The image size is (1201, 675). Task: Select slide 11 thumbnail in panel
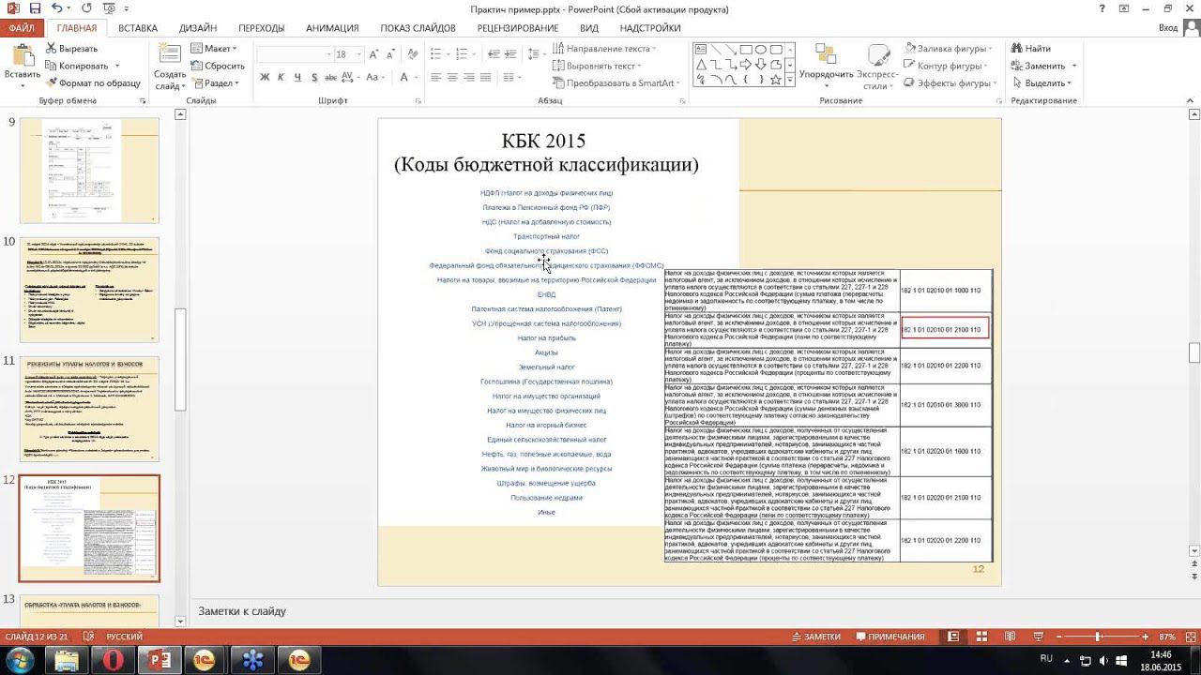pyautogui.click(x=90, y=408)
